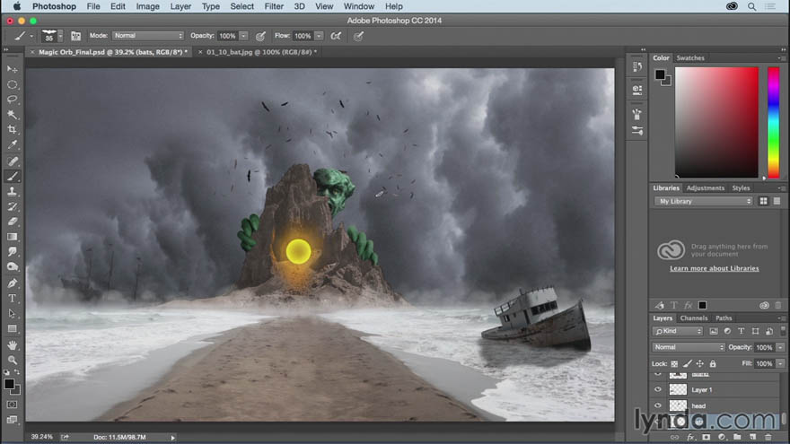Open layer filter Kind dropdown
Viewport: 790px width, 444px height.
click(678, 331)
